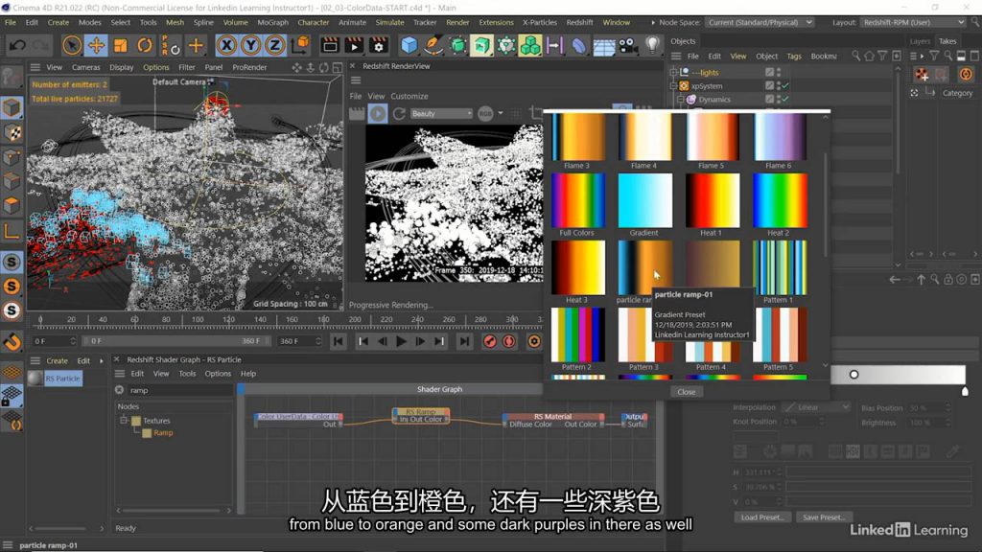The image size is (982, 552).
Task: Open Node Space dropdown
Action: click(x=760, y=22)
